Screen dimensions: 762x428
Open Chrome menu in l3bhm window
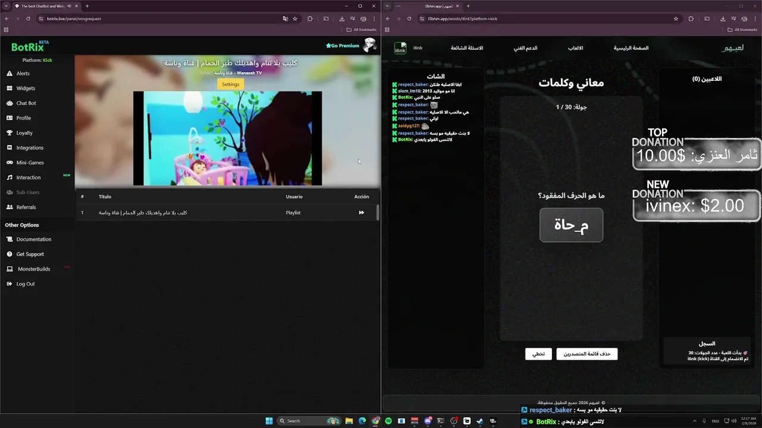tap(755, 18)
